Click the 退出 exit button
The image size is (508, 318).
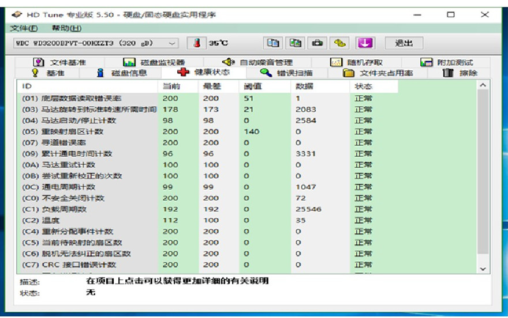click(x=404, y=43)
